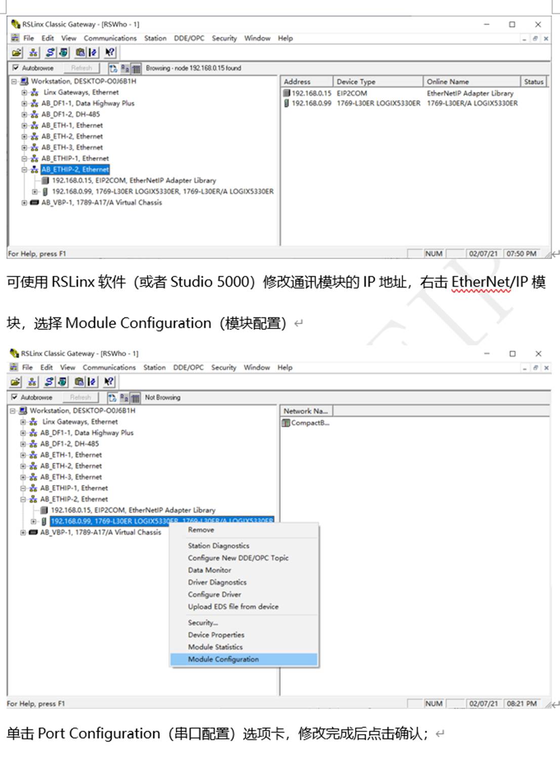This screenshot has height=759, width=560.
Task: Click the MDI document icon left of File in Browsing window
Action: click(x=15, y=38)
